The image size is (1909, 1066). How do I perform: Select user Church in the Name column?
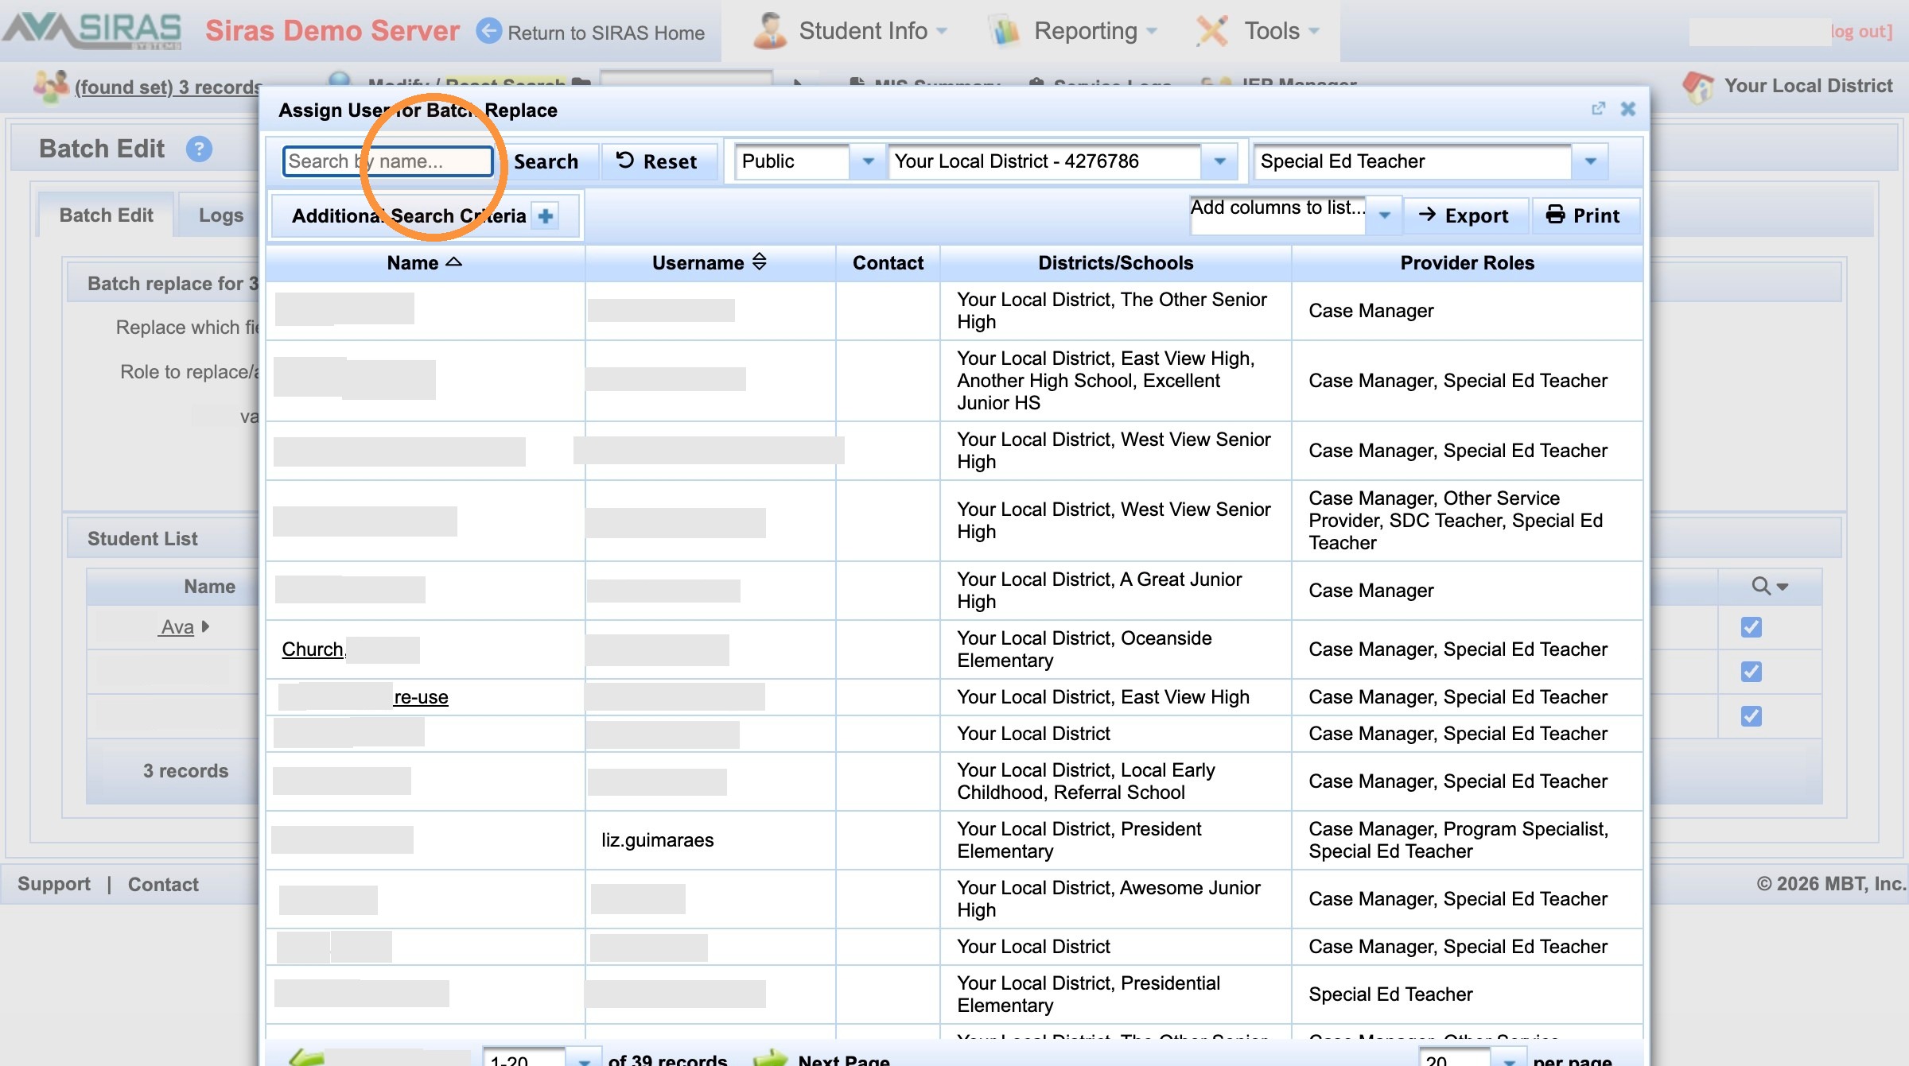point(313,649)
